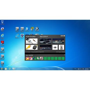Viewport: 90px width, 90px height.
Task: Launch Internet Explorer from the desktop shortcut
Action: 2,36
